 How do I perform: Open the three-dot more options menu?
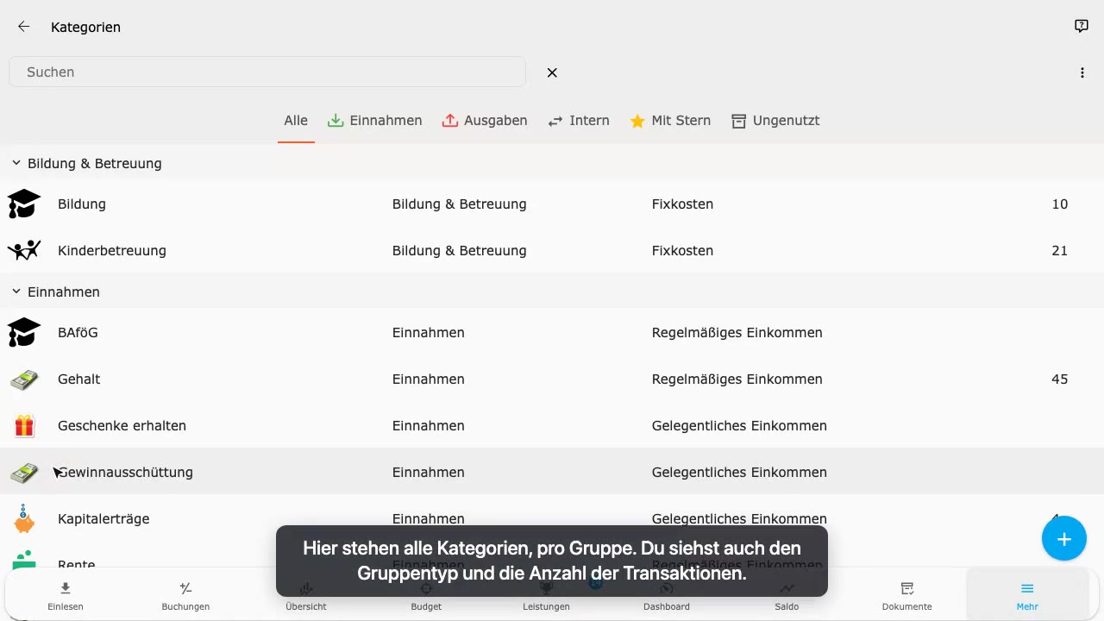[x=1082, y=72]
